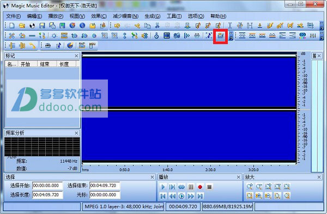Expand the top toolbar overflow arrow
The height and width of the screenshot is (214, 327).
coord(322,26)
